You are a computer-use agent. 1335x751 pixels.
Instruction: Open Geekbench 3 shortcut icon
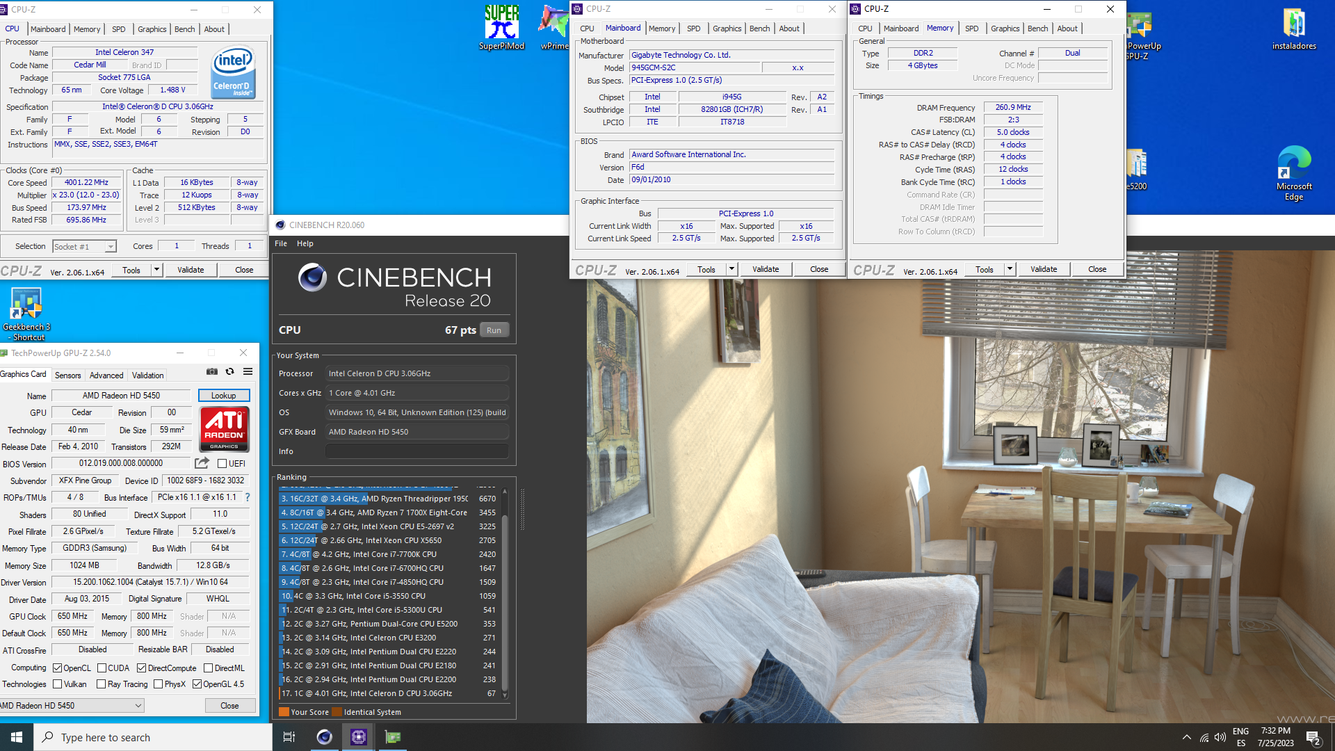coord(26,314)
